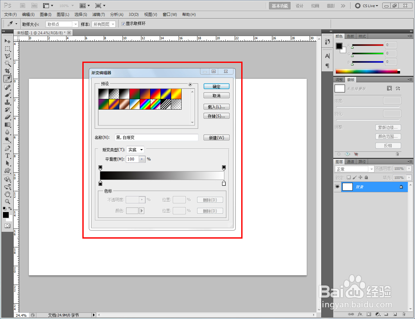Toggle Quick Mask mode
The image size is (415, 319).
click(x=7, y=226)
